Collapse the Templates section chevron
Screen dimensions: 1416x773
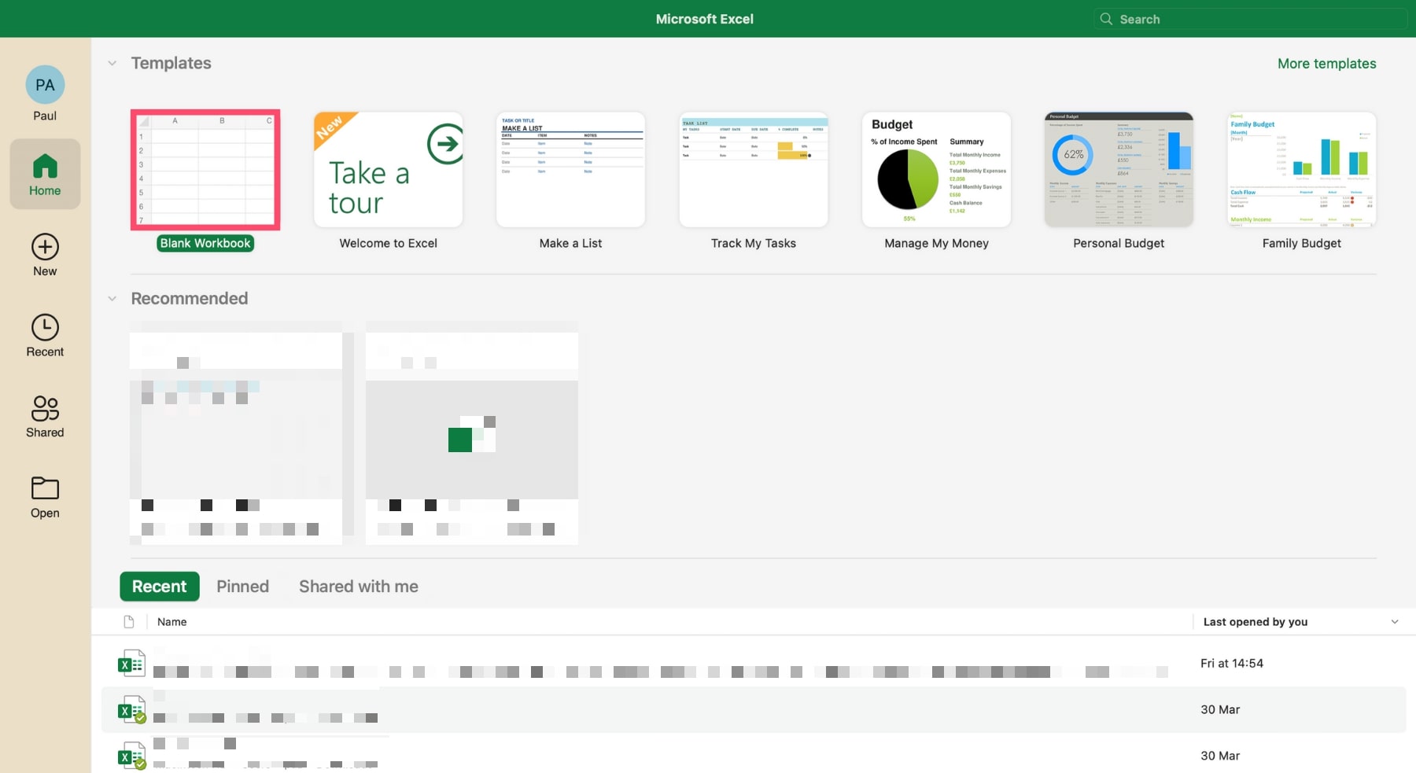pyautogui.click(x=112, y=63)
